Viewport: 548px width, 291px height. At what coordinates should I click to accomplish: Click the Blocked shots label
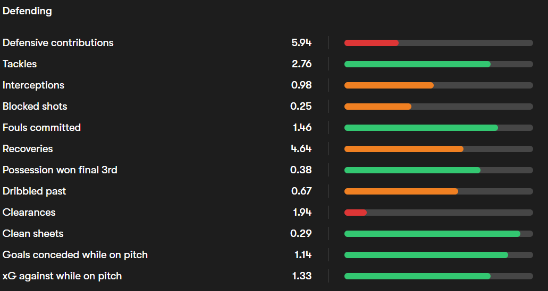click(35, 107)
